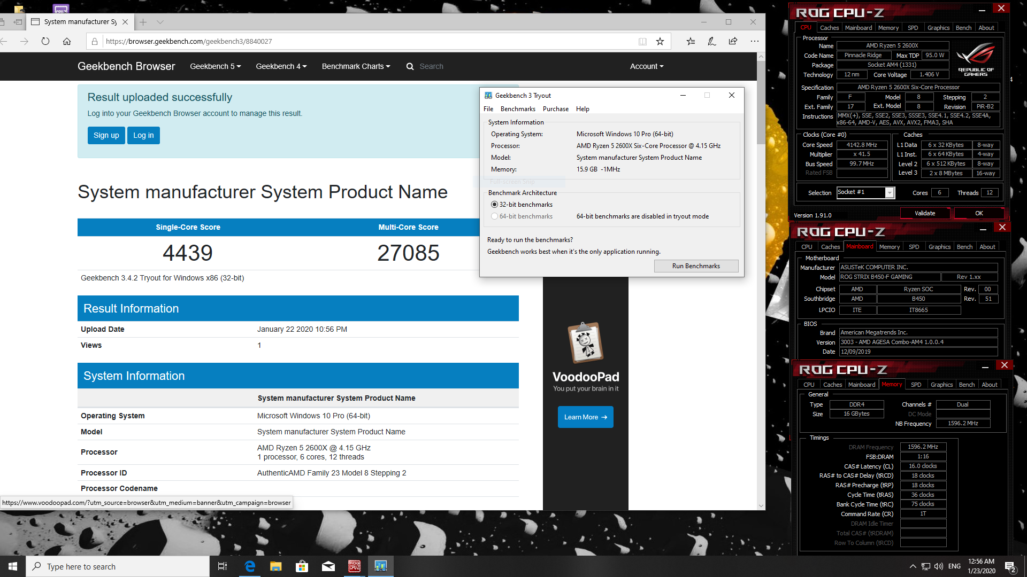
Task: Click Run Benchmarks button
Action: point(696,266)
